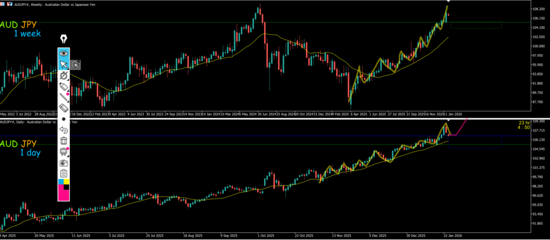Pick the pink color swatch in the toolbar
This screenshot has height=240, width=550.
tap(63, 193)
